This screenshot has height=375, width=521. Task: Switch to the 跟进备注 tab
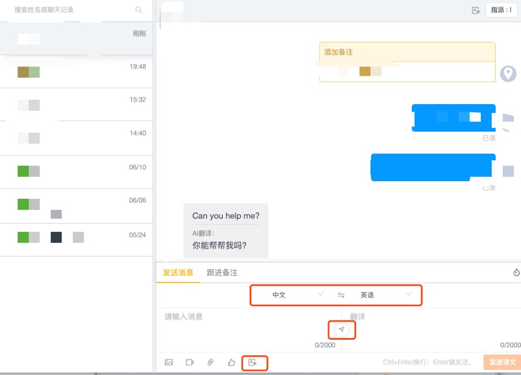coord(222,272)
